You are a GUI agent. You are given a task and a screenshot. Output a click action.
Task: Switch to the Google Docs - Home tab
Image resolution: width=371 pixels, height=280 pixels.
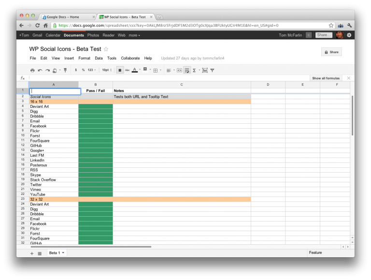point(68,17)
